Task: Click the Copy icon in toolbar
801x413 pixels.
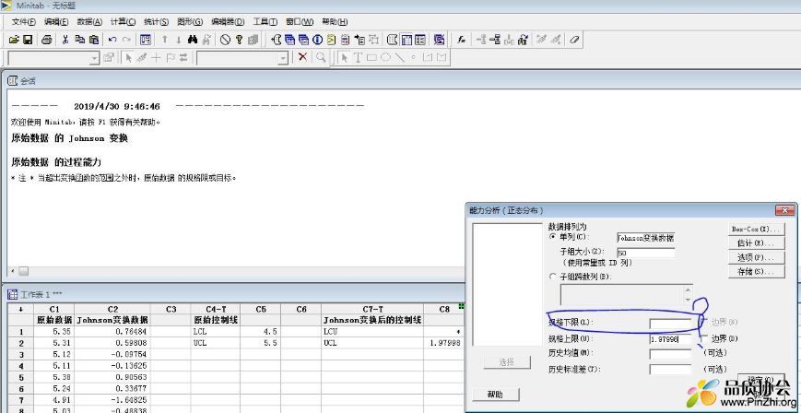Action: [79, 40]
